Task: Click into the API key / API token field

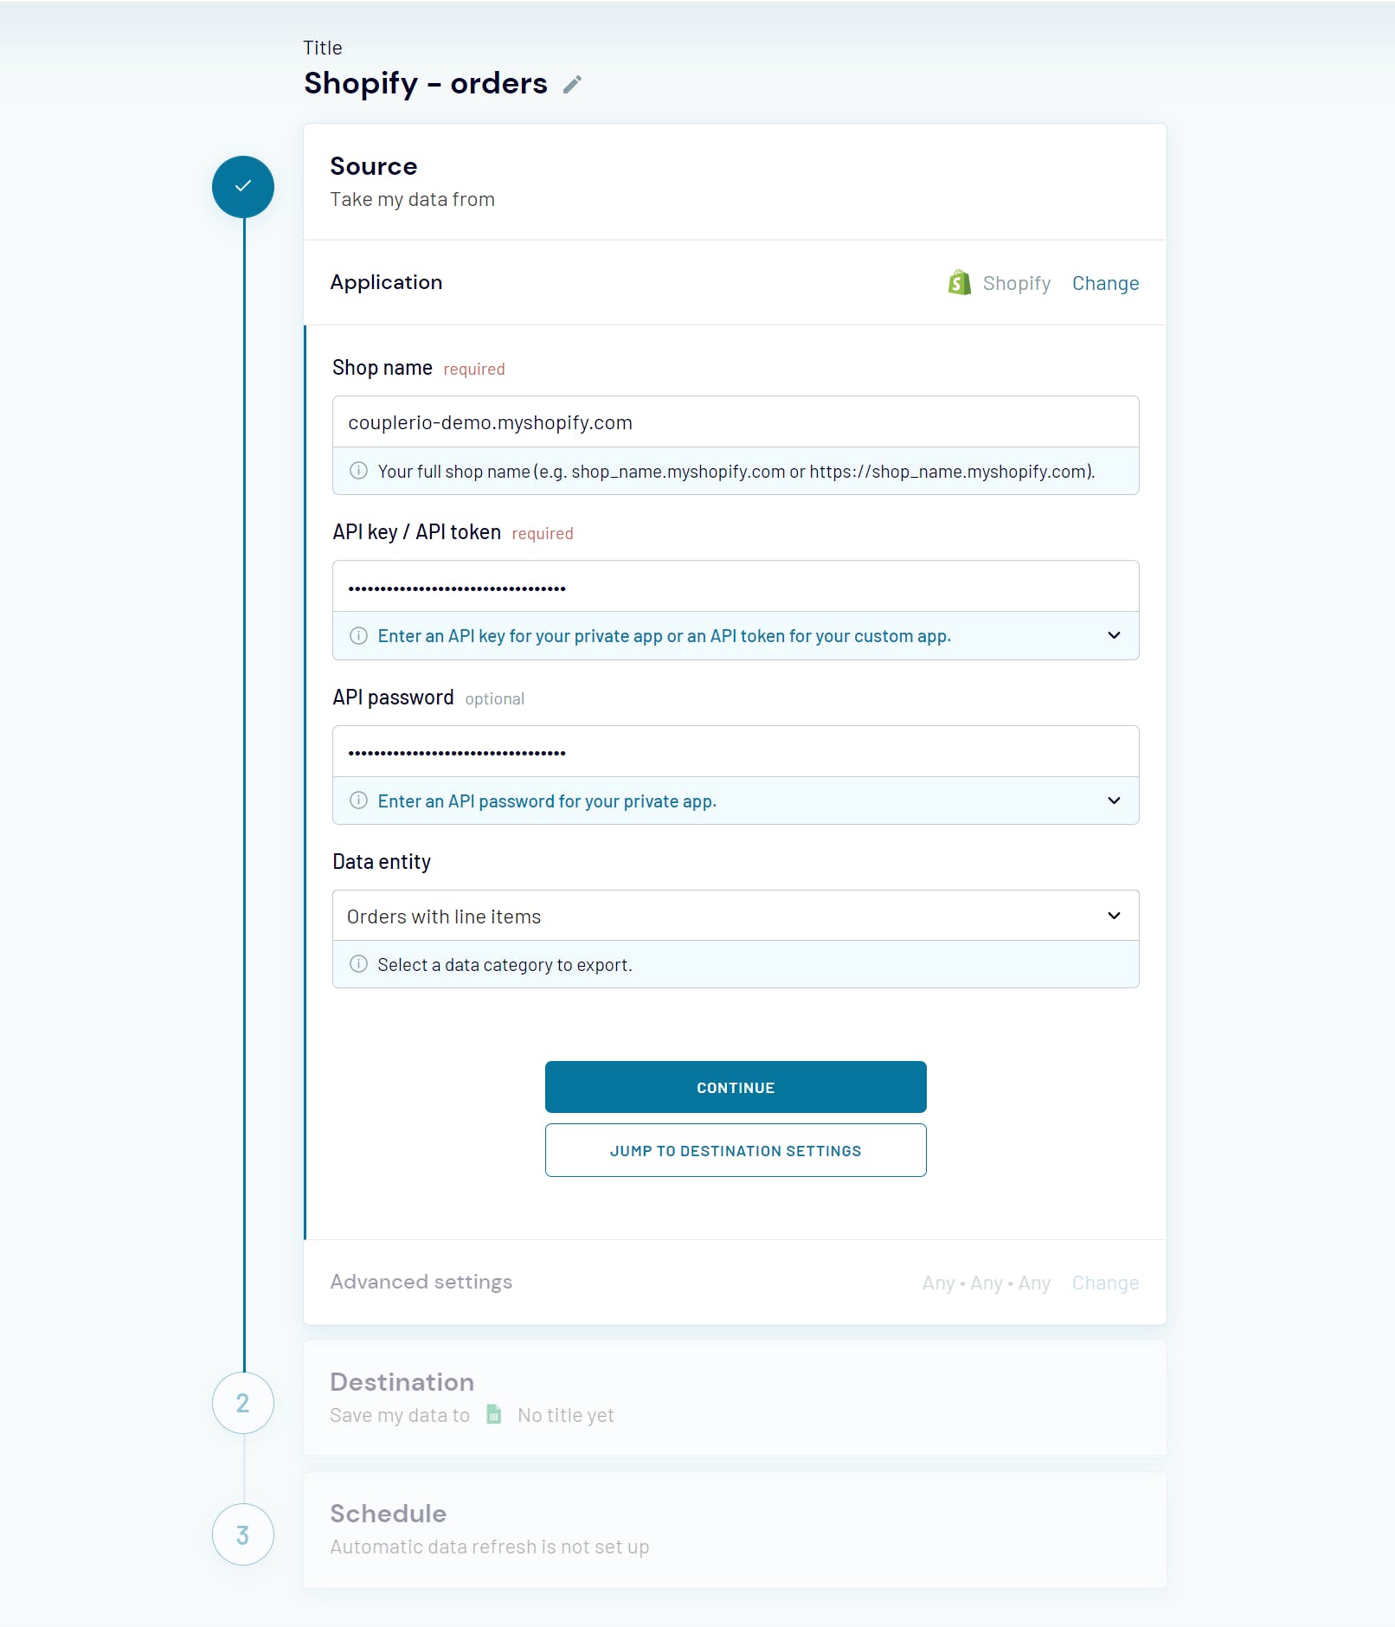Action: coord(735,587)
